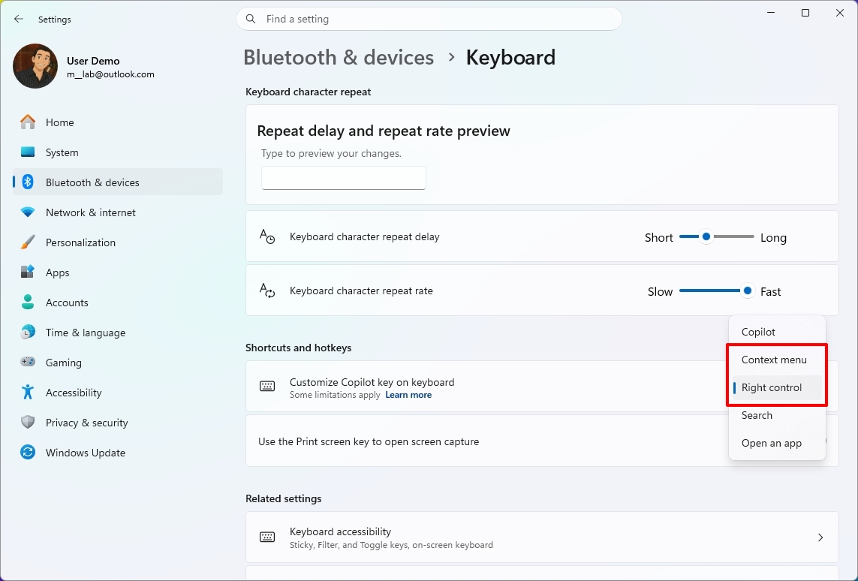Viewport: 858px width, 581px height.
Task: Click the Keyboard accessibility keyboard icon
Action: tap(267, 537)
